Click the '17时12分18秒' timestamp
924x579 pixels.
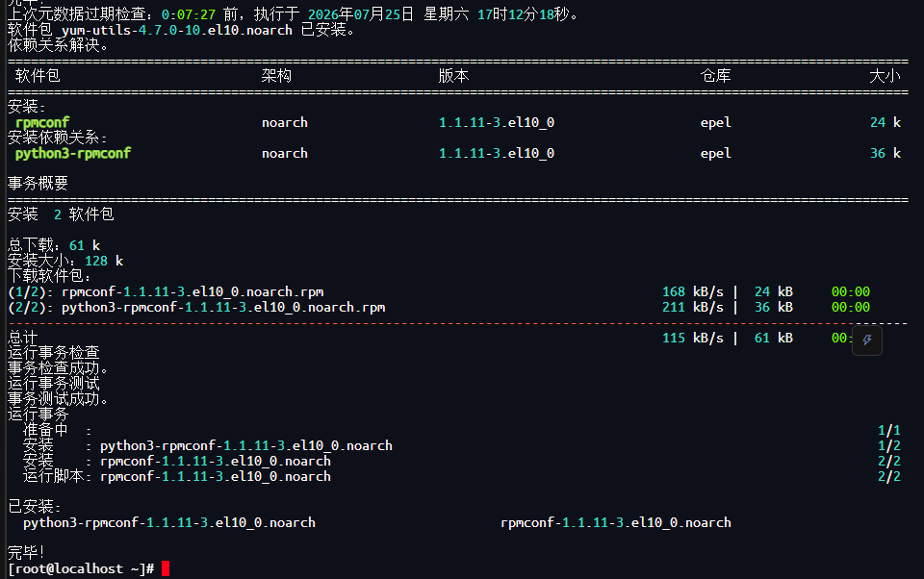coord(524,14)
